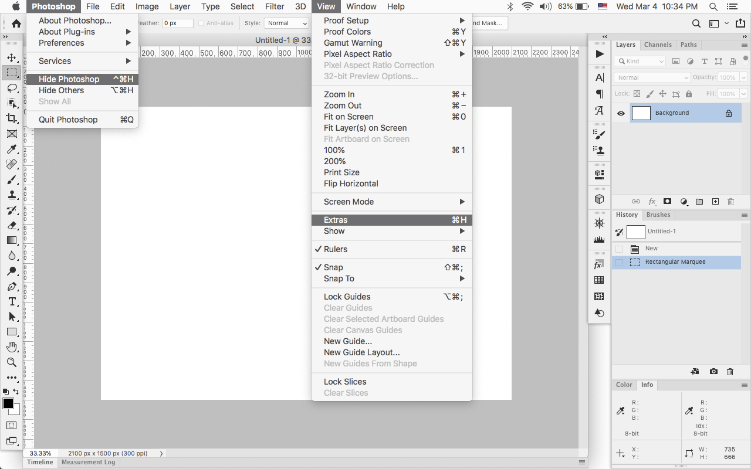Choose Fit on Screen in the View menu
This screenshot has height=469, width=751.
point(392,117)
